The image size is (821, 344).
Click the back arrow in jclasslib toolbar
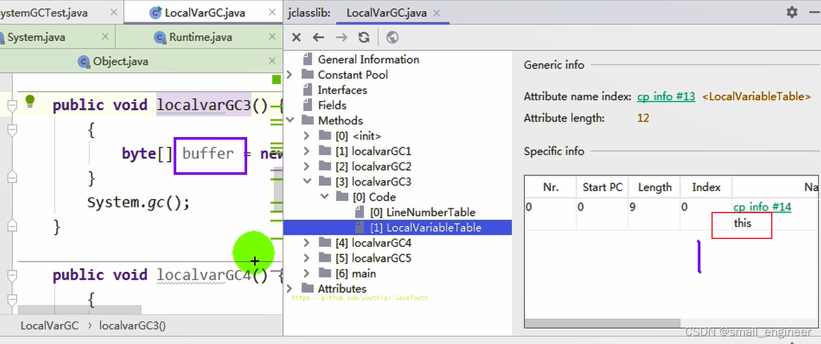coord(318,37)
